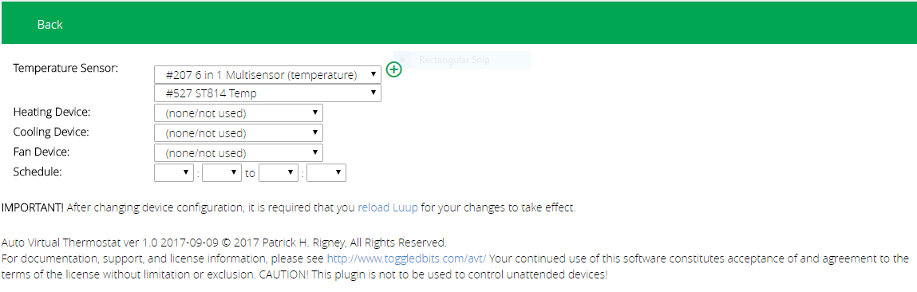917x292 pixels.
Task: Open the Schedule end minute dropdown
Action: click(x=326, y=172)
